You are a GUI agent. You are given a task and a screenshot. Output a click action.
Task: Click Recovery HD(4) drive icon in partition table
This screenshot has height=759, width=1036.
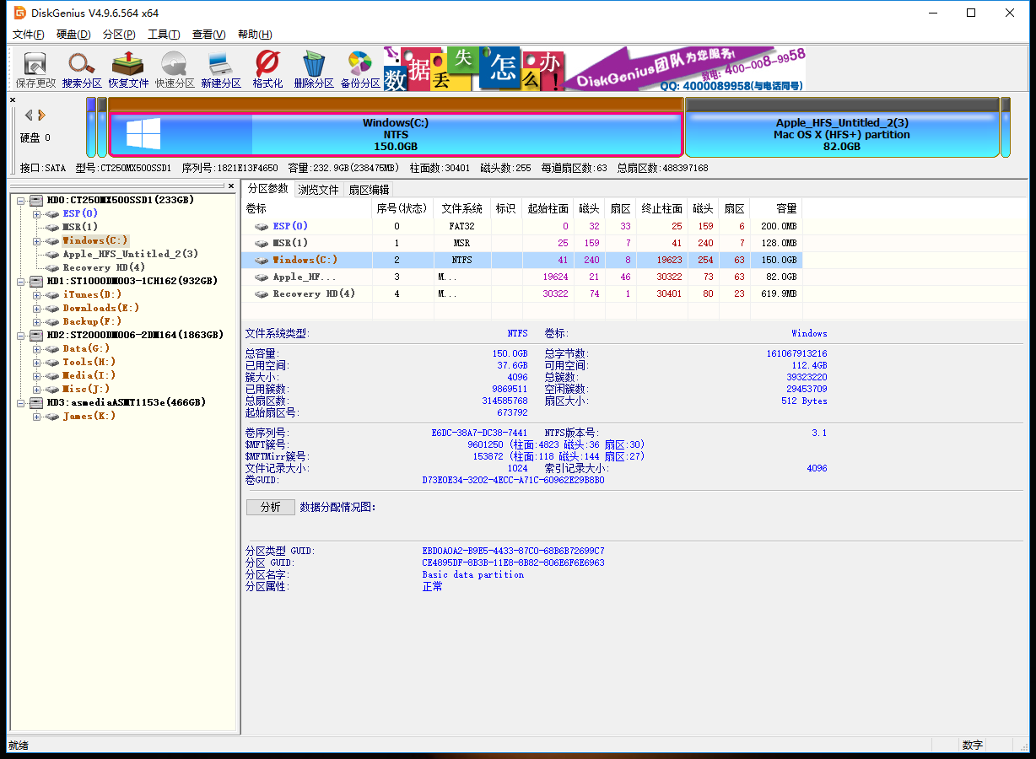pyautogui.click(x=262, y=293)
